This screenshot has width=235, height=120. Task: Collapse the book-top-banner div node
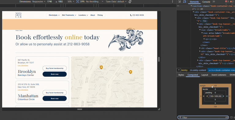196,18
